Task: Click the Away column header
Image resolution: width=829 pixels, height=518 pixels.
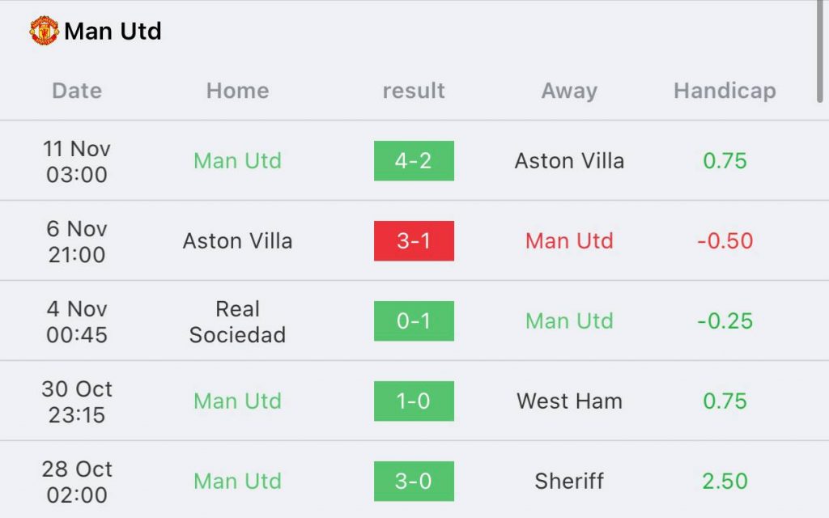Action: point(569,91)
